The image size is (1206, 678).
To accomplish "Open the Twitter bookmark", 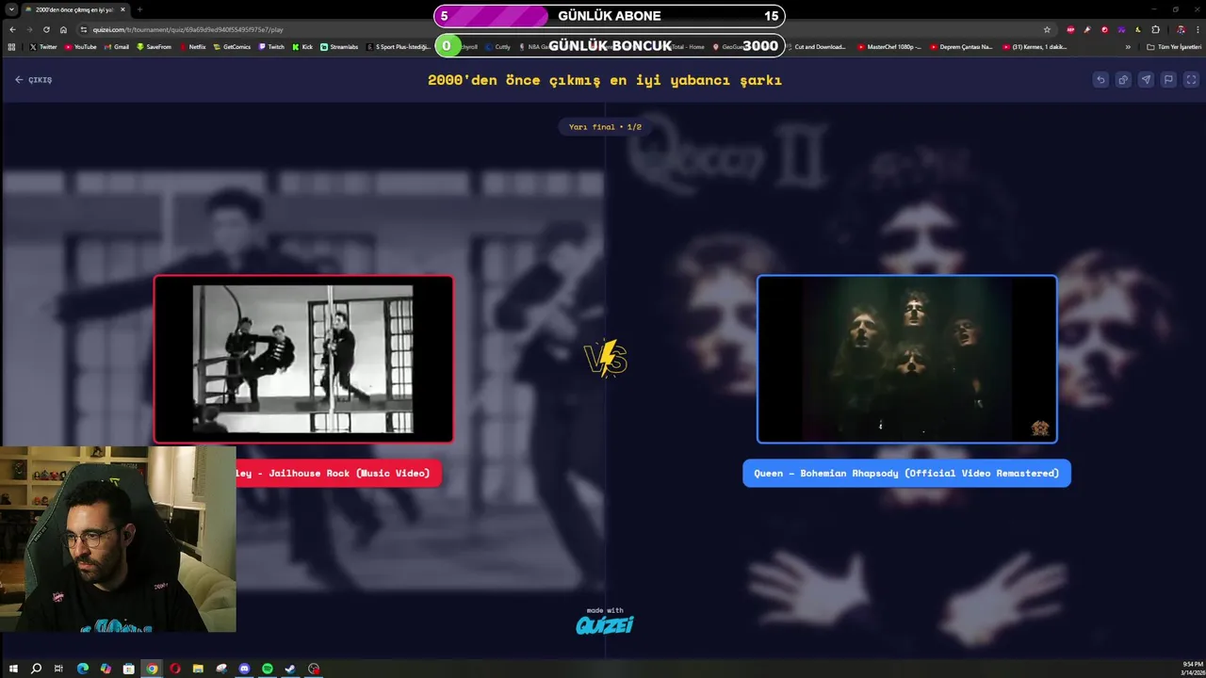I will (x=43, y=46).
